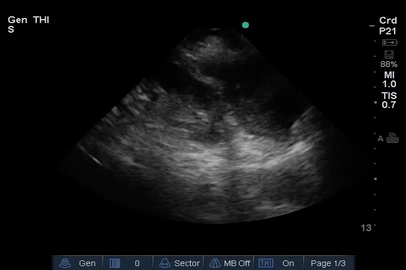Click the Sector shape icon
Image resolution: width=406 pixels, height=270 pixels.
pos(165,263)
